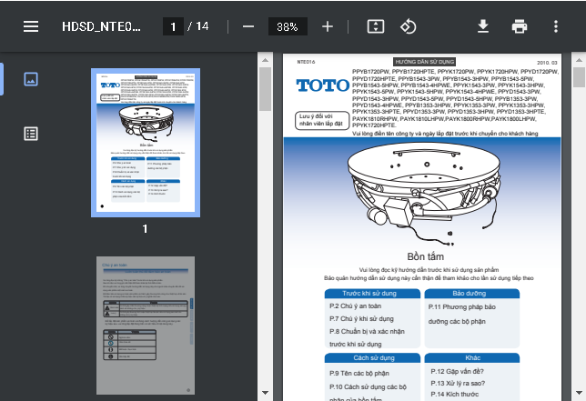Download the PDF file
Screen dimensions: 586x401
[483, 26]
